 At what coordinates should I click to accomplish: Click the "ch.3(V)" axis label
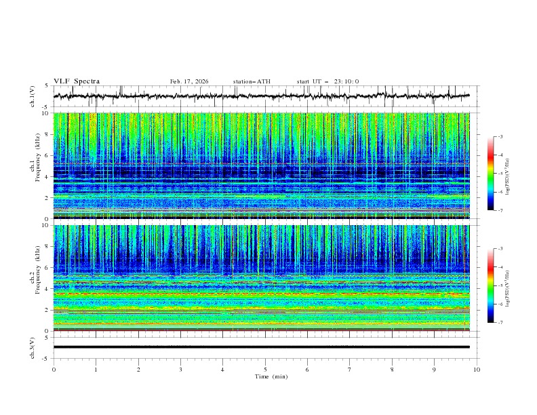[x=33, y=348]
